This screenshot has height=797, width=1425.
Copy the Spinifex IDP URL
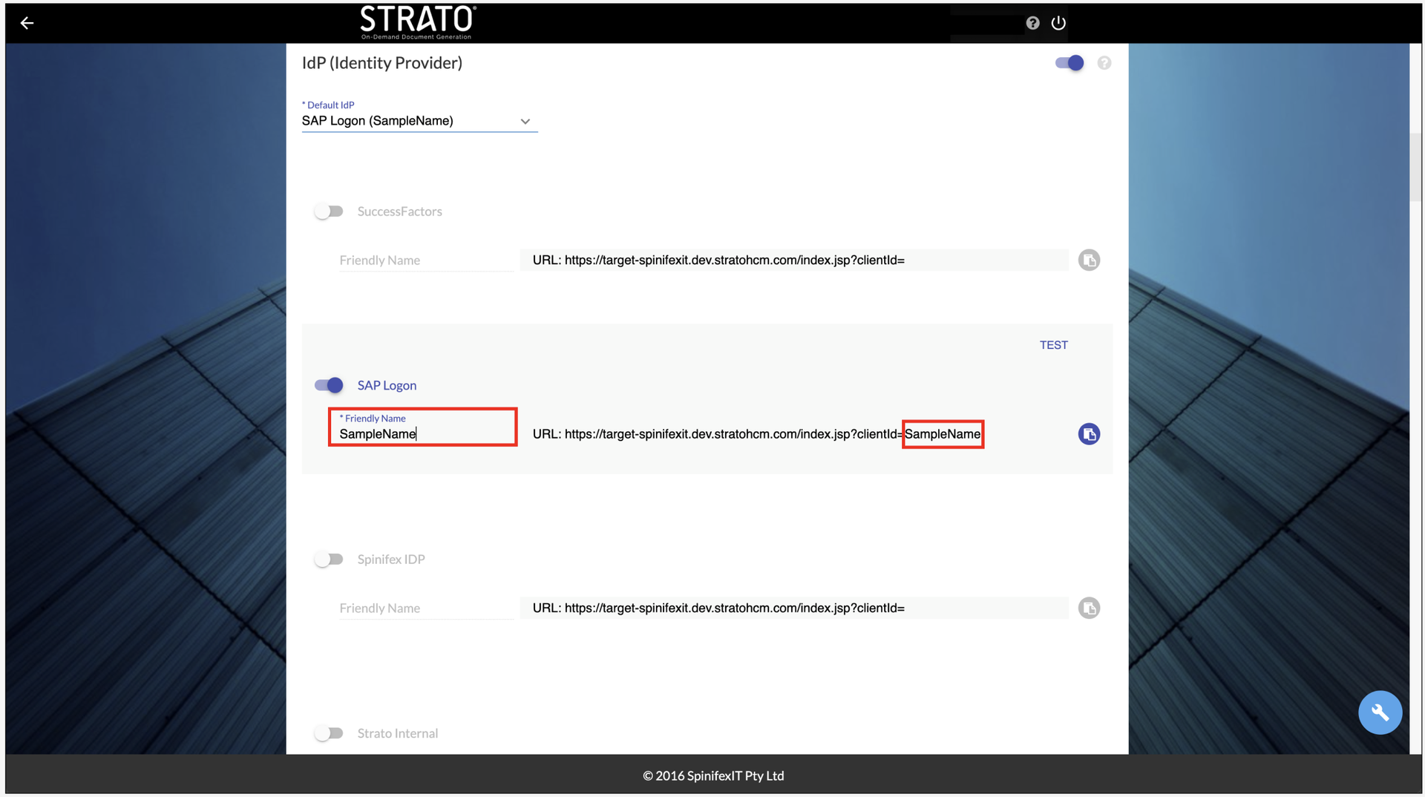(x=1089, y=609)
